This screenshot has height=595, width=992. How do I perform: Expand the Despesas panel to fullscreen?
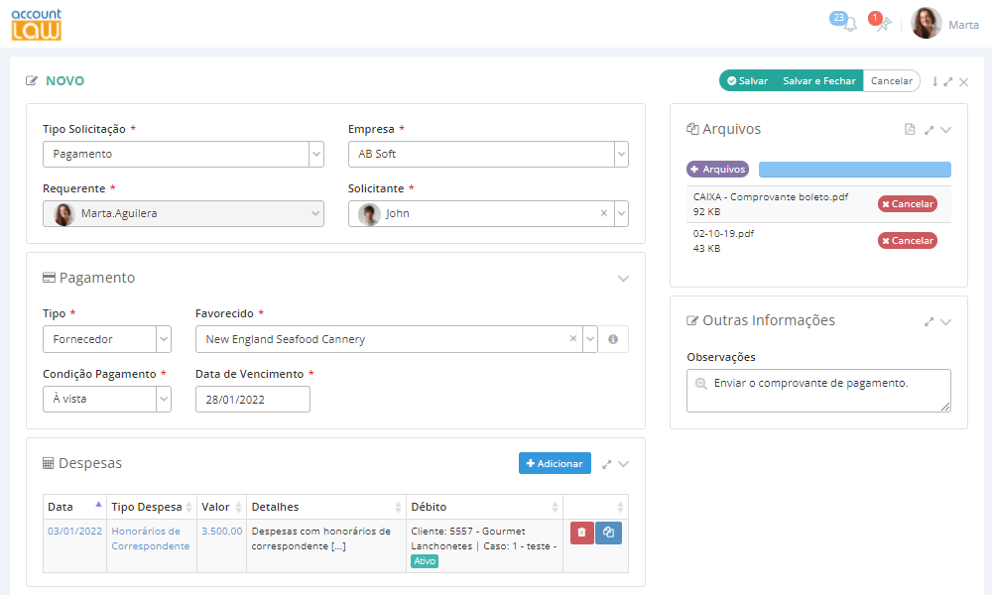(607, 463)
